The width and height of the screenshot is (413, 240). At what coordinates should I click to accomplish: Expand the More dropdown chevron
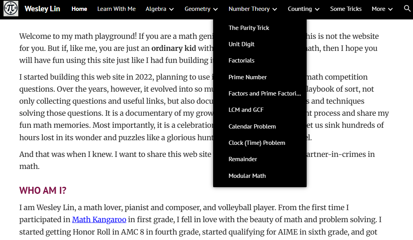pos(390,9)
